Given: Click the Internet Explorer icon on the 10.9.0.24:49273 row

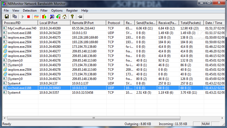Looking at the screenshot, I should 5,56.
